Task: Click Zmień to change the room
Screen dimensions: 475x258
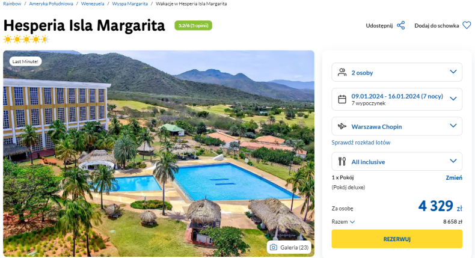Action: 454,177
